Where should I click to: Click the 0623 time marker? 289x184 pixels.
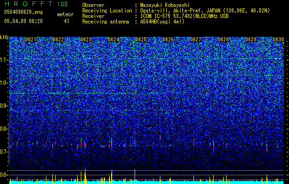point(86,40)
